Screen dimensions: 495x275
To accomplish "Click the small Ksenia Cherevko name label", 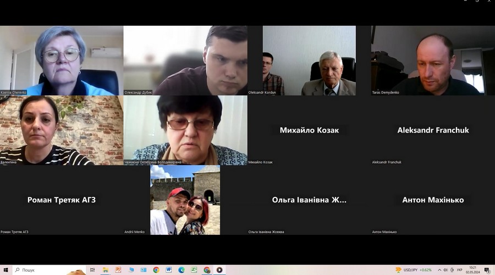I will (x=13, y=92).
